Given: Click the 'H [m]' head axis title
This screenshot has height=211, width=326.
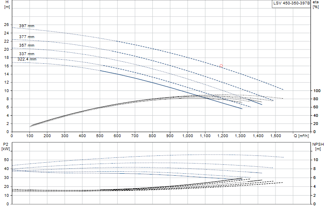Looking at the screenshot, I should point(7,4).
